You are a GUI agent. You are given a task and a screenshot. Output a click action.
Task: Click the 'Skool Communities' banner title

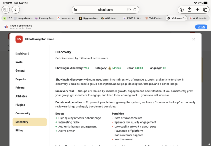(21, 26)
